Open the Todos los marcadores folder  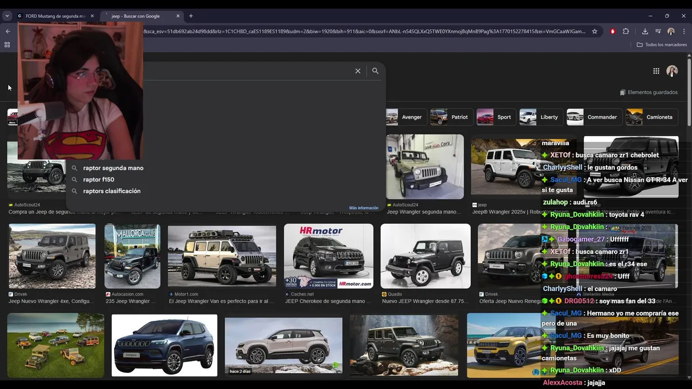[662, 44]
